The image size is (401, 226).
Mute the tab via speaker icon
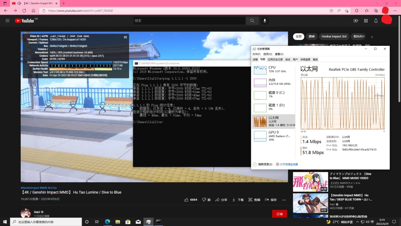coord(19,3)
